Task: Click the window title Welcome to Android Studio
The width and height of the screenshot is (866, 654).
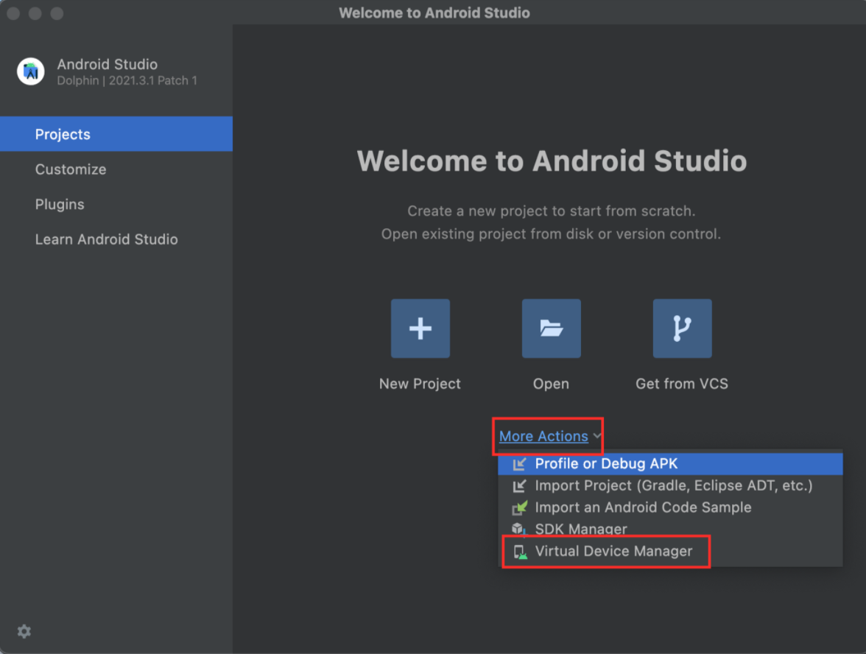Action: [x=434, y=13]
